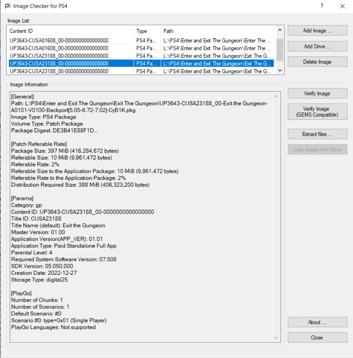The height and width of the screenshot is (358, 353).
Task: Click the Image List scroll down arrow
Action: (x=280, y=71)
